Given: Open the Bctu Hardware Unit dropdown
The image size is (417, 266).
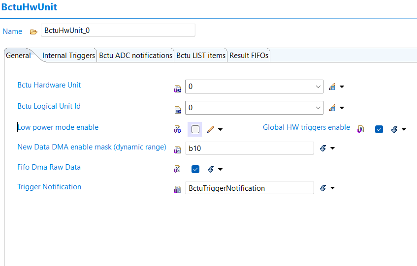Looking at the screenshot, I should [318, 87].
